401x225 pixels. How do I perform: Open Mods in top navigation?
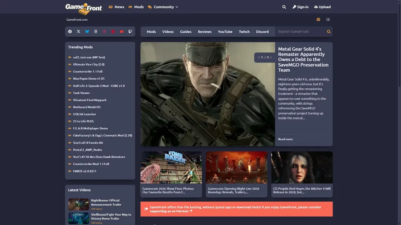pyautogui.click(x=136, y=7)
